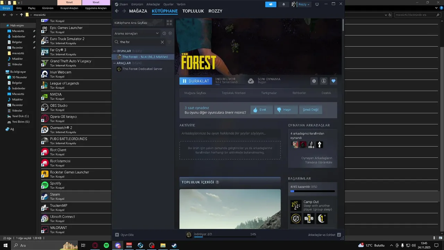Viewport: 444px width, 250px height.
Task: Open ROZZY profile tab
Action: (x=215, y=11)
